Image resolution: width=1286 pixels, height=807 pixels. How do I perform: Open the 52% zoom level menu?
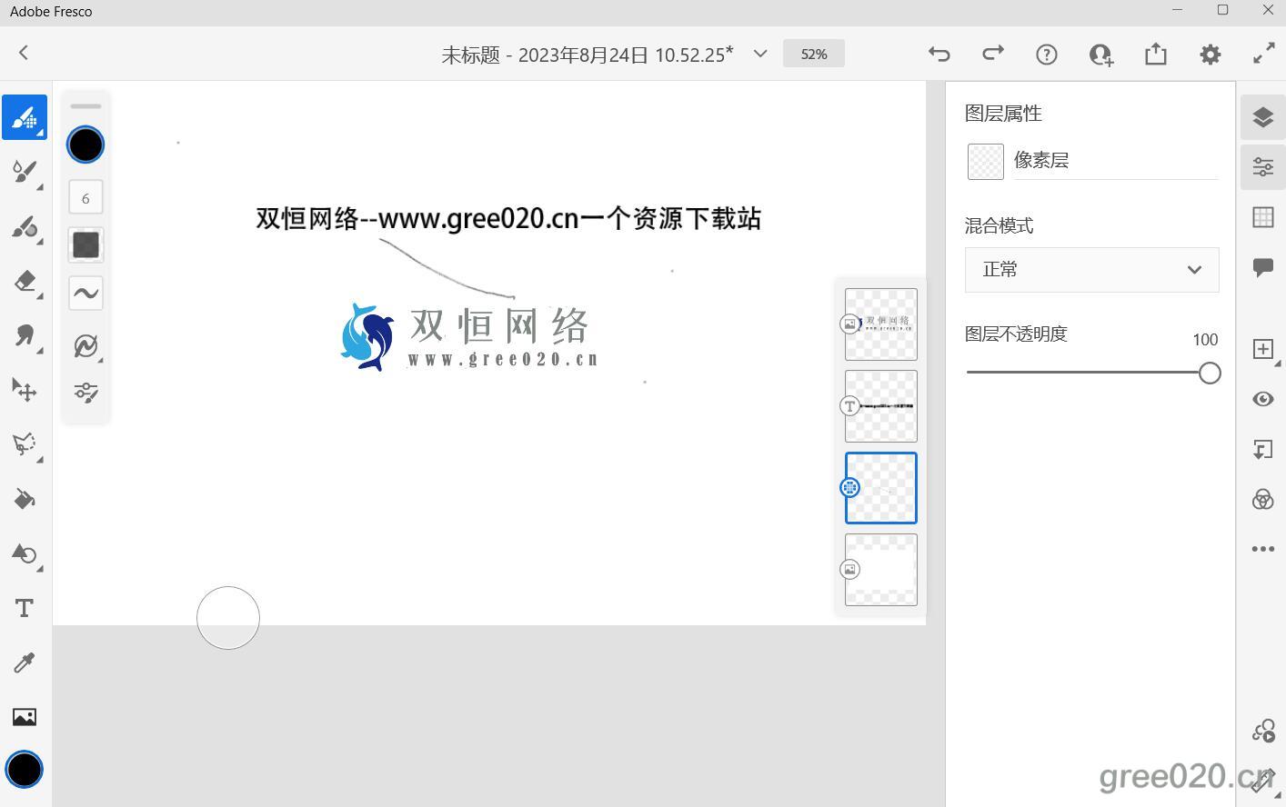point(813,54)
